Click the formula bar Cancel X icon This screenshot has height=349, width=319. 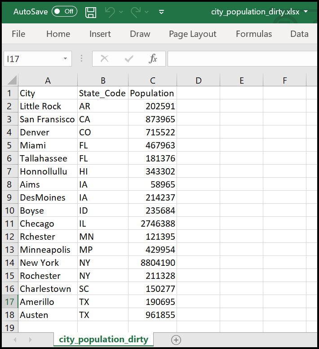[105, 58]
